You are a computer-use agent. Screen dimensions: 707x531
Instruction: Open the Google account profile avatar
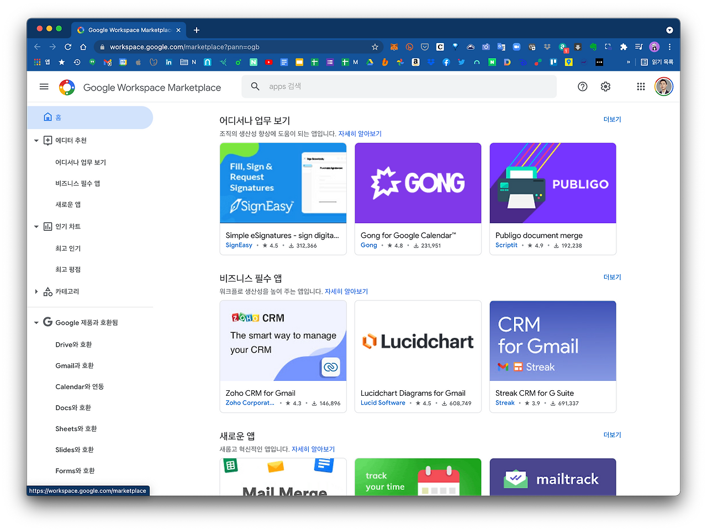(x=664, y=87)
